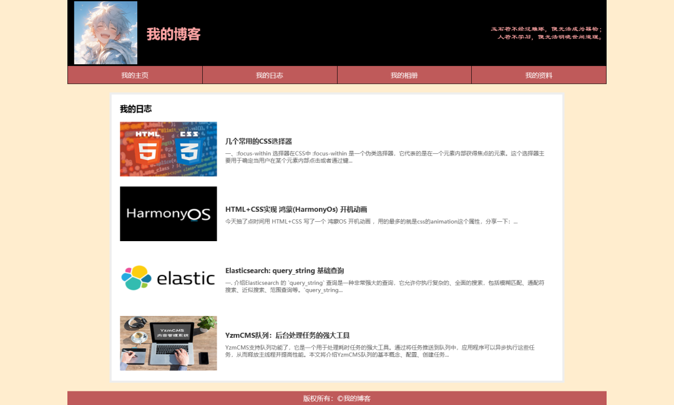The height and width of the screenshot is (405, 674).
Task: Open the YzmCMS laptop thumbnail
Action: coord(168,343)
